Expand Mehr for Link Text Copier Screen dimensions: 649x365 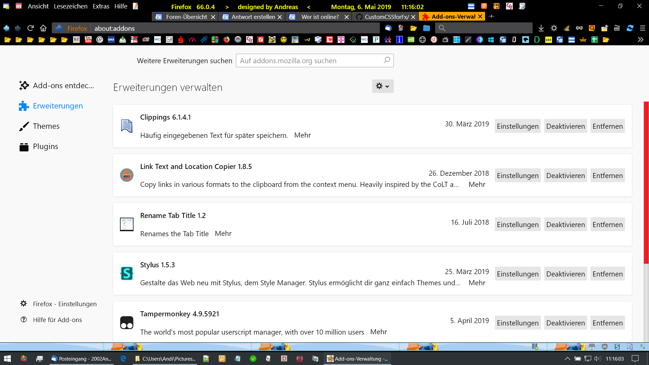477,185
